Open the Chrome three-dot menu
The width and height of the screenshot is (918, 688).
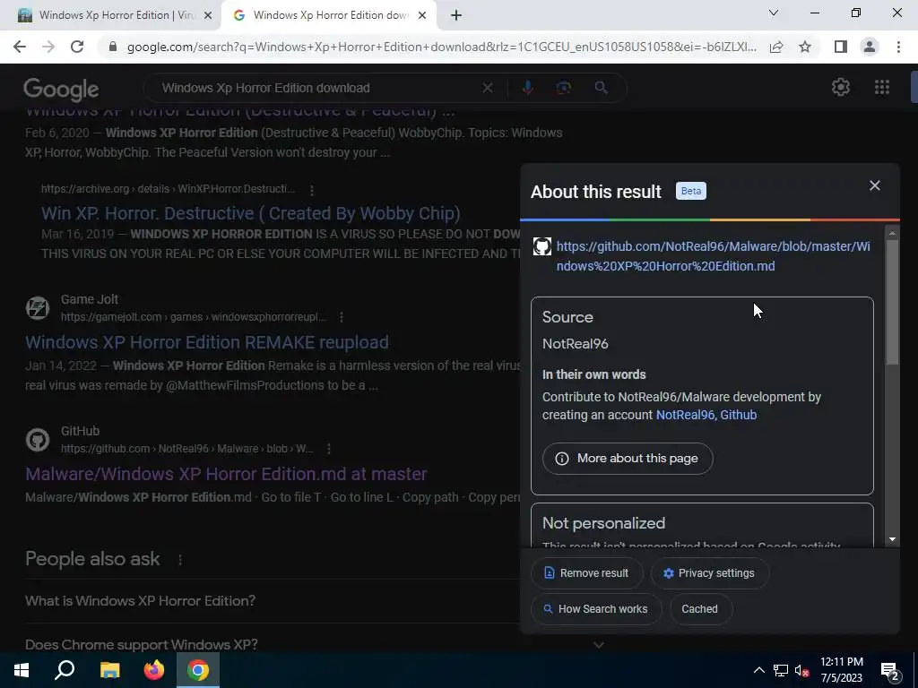(898, 47)
